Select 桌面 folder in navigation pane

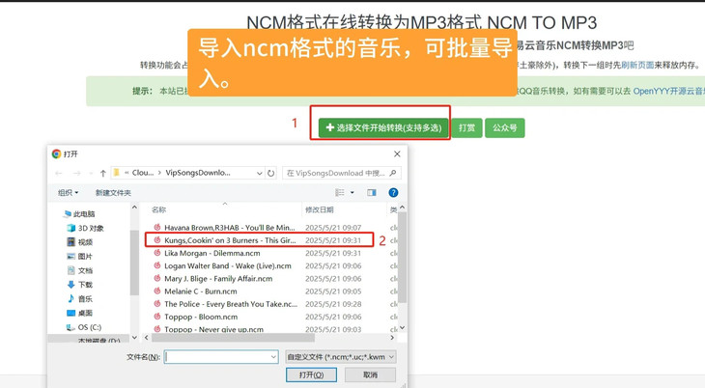(80, 313)
